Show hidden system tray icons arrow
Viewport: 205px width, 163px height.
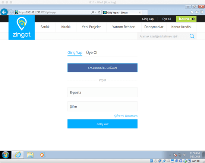point(170,155)
